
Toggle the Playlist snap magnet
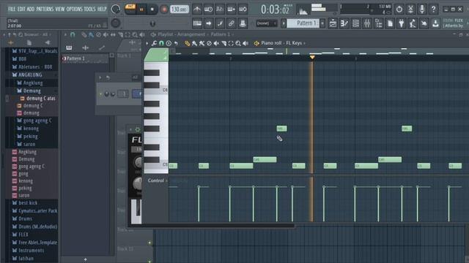click(73, 34)
